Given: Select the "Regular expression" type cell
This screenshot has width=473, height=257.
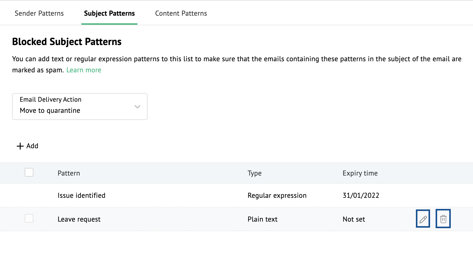Looking at the screenshot, I should tap(277, 195).
